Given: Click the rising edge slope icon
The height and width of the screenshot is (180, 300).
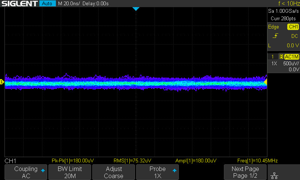Looking at the screenshot, I should (x=276, y=36).
